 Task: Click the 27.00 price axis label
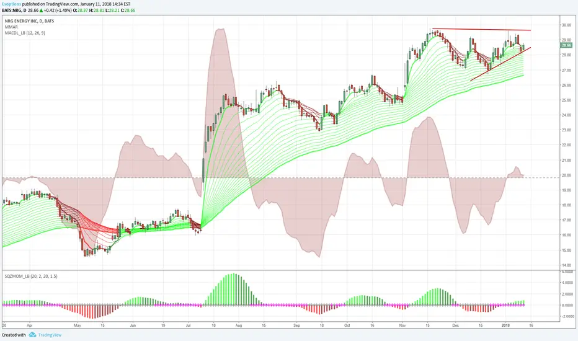click(x=566, y=70)
